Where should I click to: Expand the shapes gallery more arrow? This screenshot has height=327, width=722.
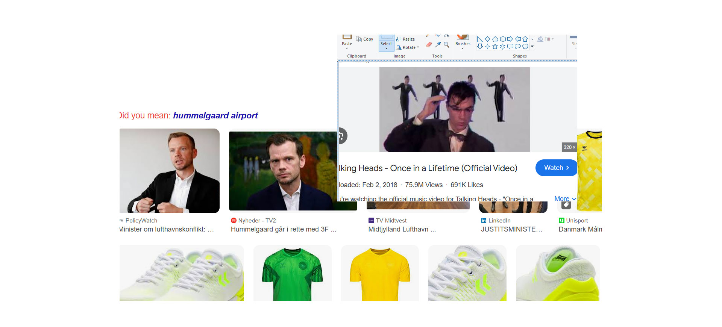(532, 47)
